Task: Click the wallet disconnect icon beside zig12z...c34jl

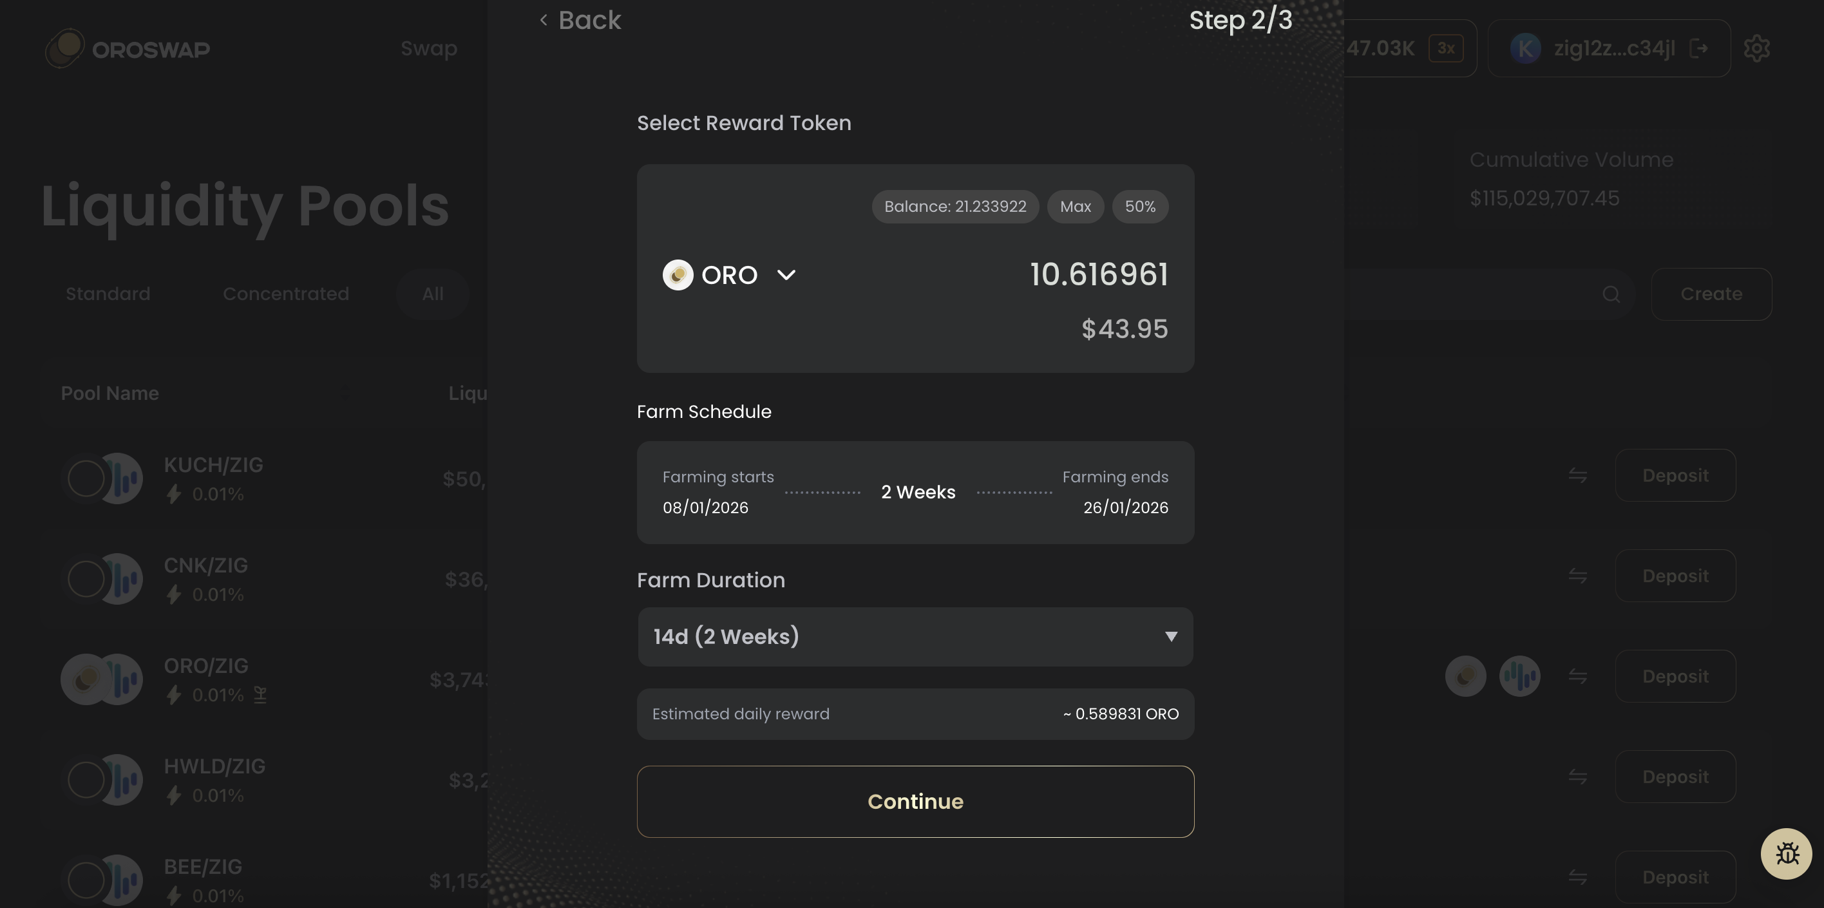Action: coord(1700,48)
